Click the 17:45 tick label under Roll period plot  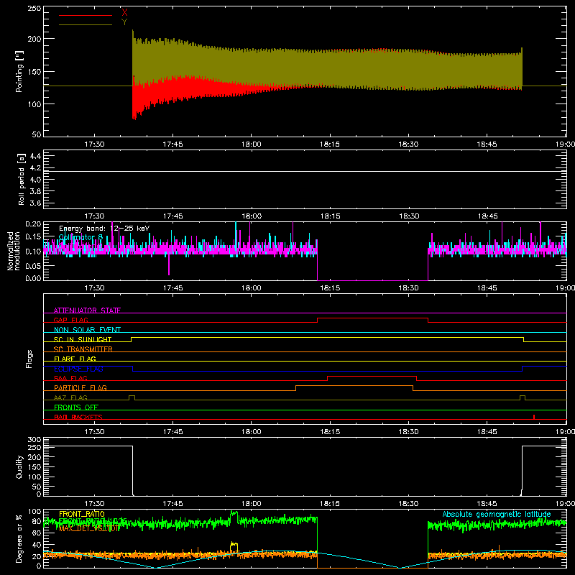172,216
